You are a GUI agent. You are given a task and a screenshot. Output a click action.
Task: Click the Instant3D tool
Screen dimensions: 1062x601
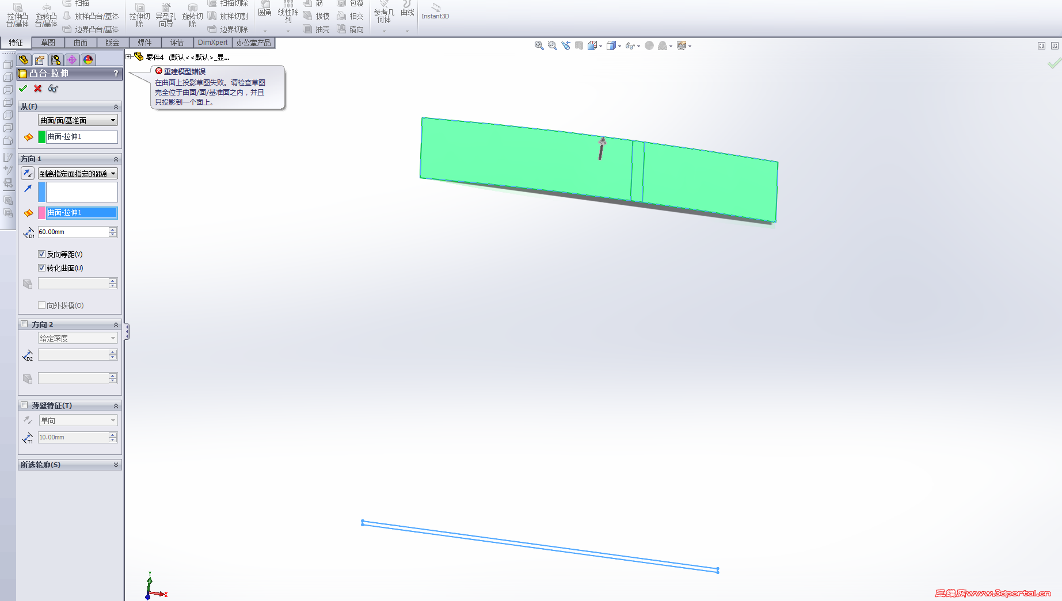click(x=435, y=12)
